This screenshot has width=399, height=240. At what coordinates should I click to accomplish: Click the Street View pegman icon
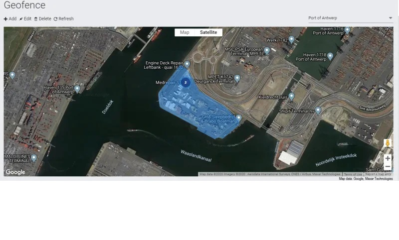click(x=388, y=143)
